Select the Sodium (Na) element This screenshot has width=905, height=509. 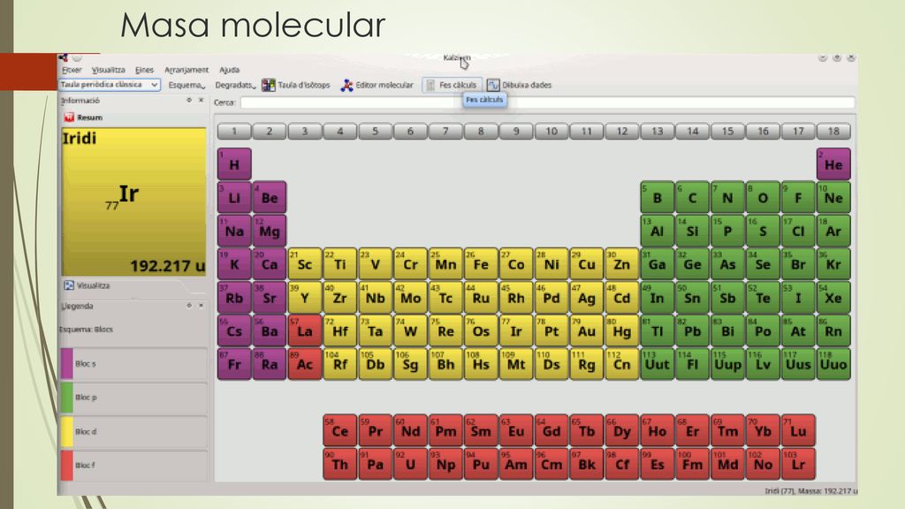coord(234,231)
